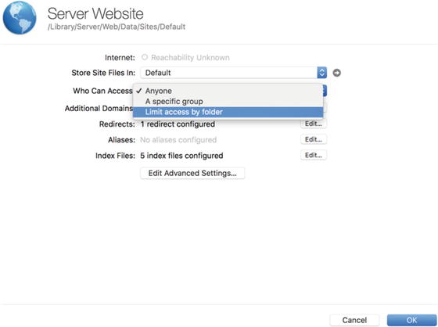
Task: Click the /Library/Server/Web/Data/Sites/Default path
Action: tap(117, 27)
